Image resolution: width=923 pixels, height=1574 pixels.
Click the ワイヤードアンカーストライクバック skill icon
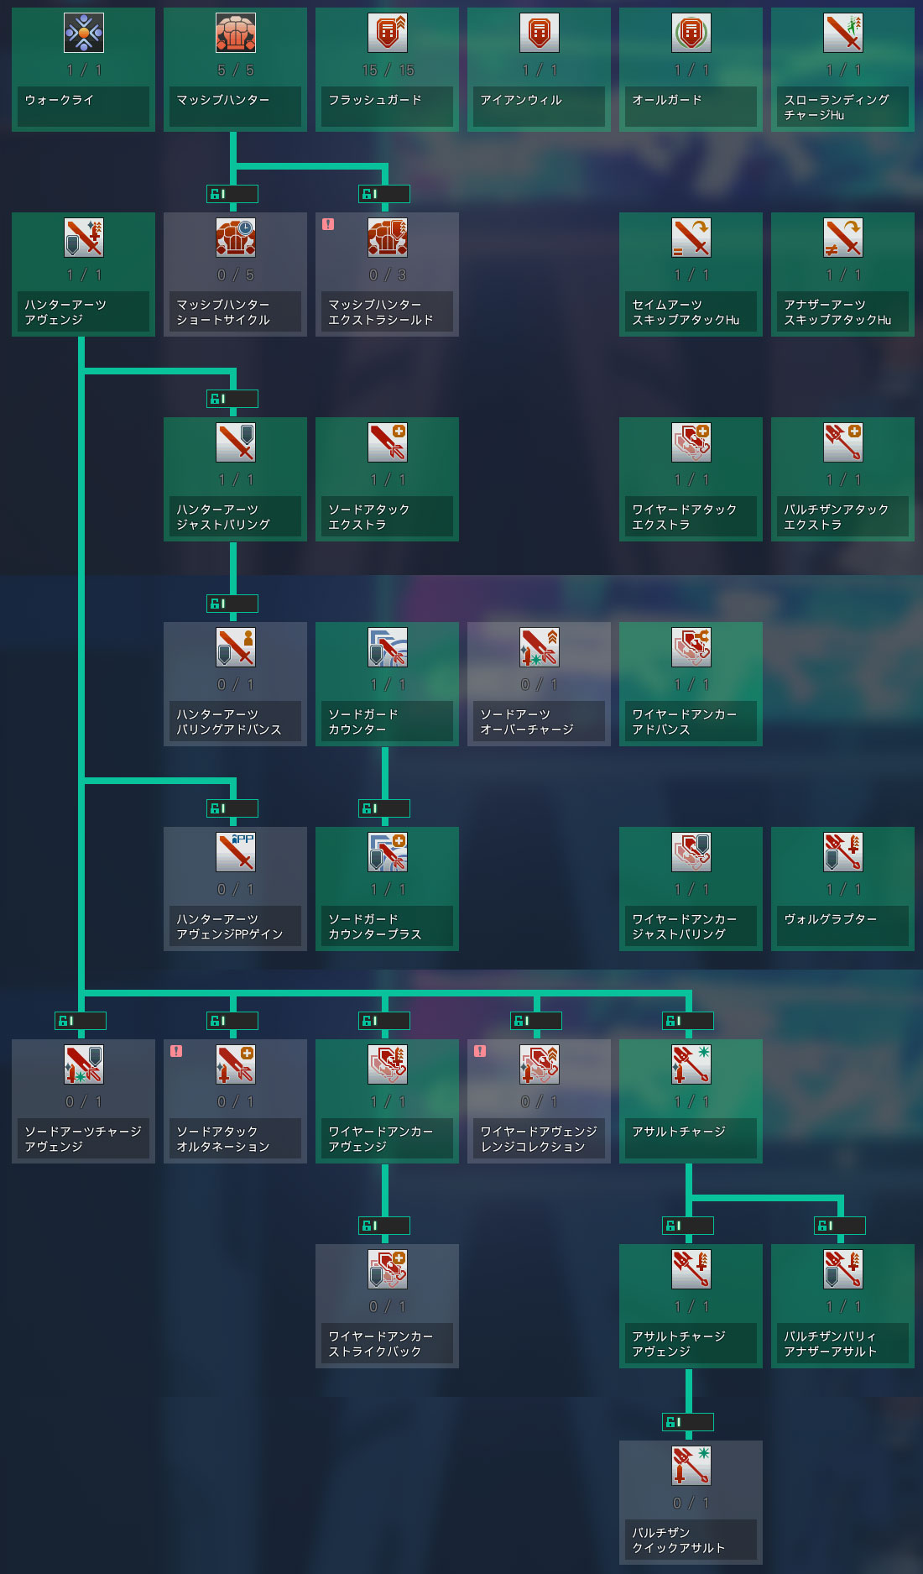click(388, 1269)
